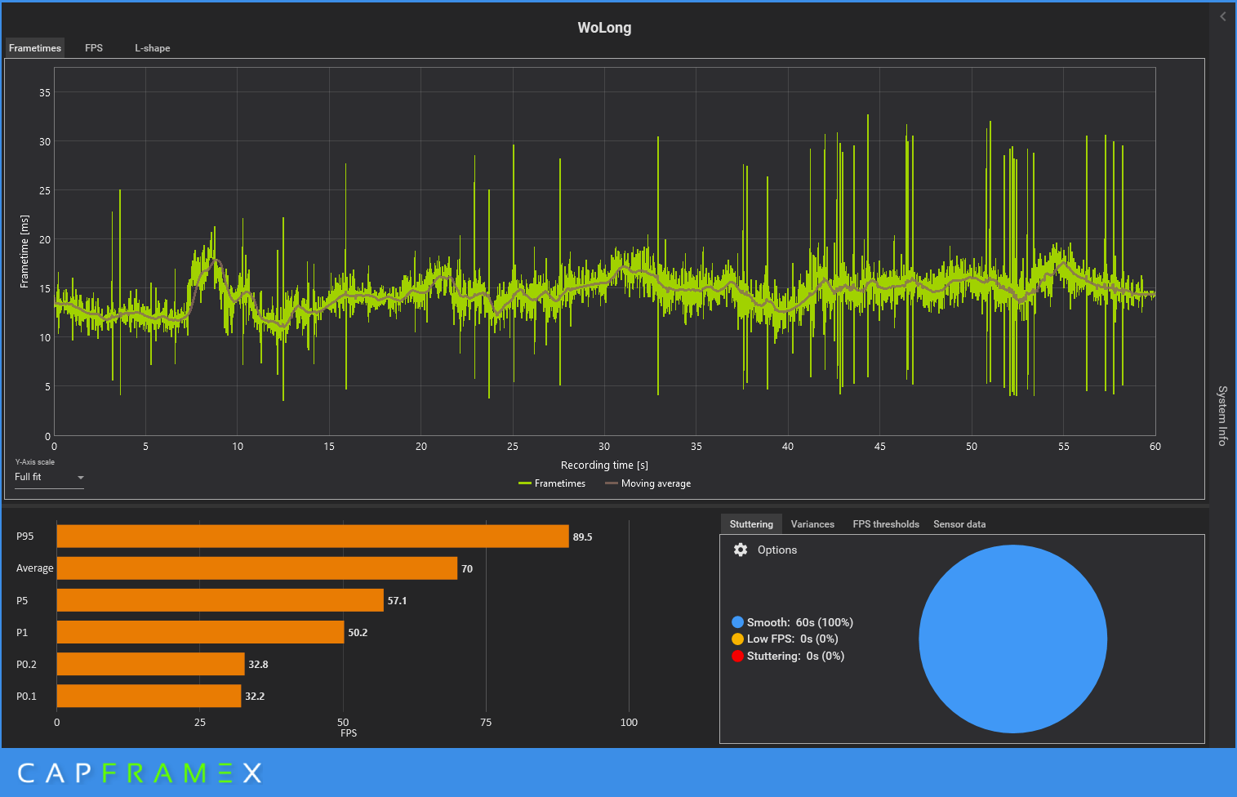Click the orange Low FPS legend dot
Image resolution: width=1237 pixels, height=797 pixels.
coord(738,639)
